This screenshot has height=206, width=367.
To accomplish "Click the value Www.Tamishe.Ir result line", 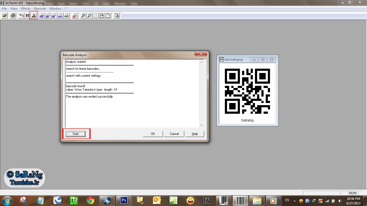I will tap(91, 90).
